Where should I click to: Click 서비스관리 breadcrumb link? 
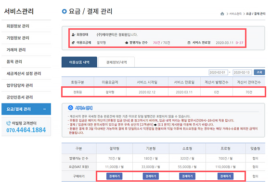coord(235,14)
